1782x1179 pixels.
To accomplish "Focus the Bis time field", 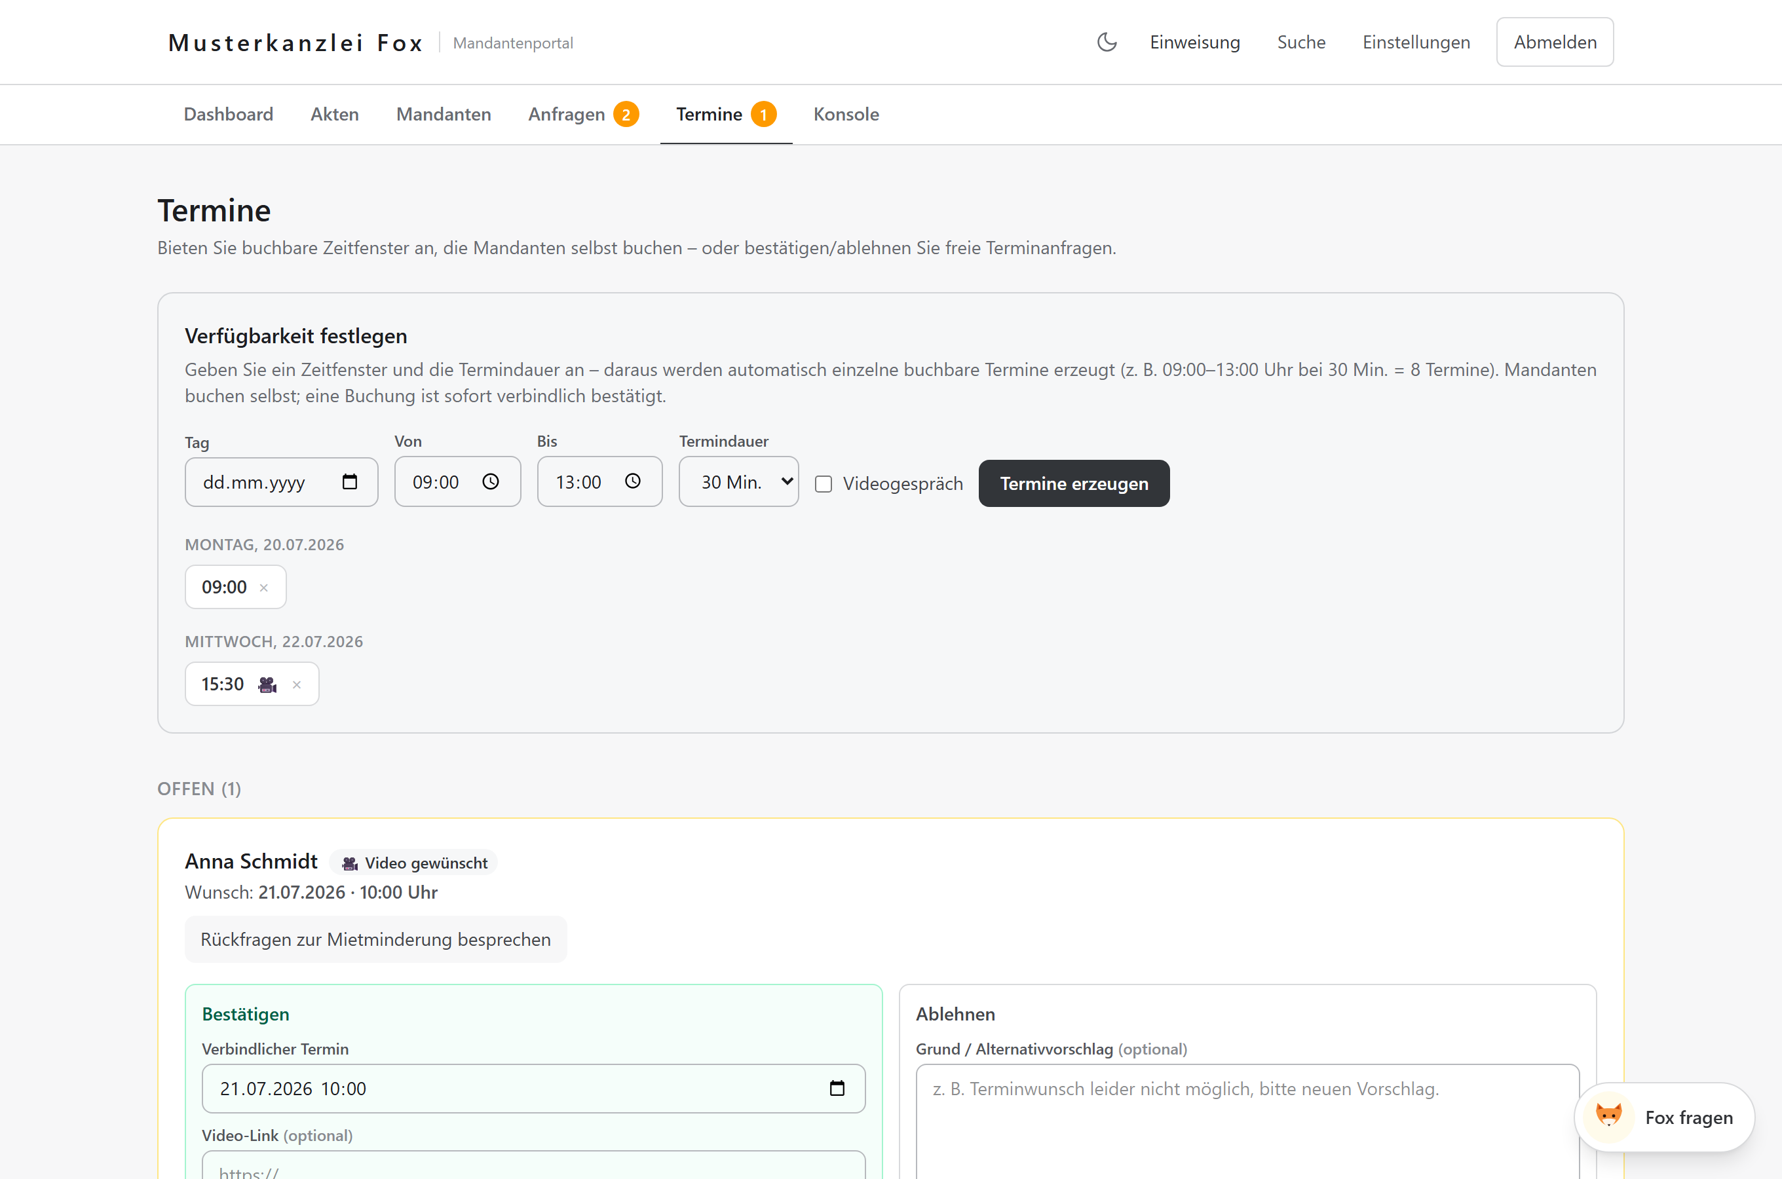I will 599,482.
